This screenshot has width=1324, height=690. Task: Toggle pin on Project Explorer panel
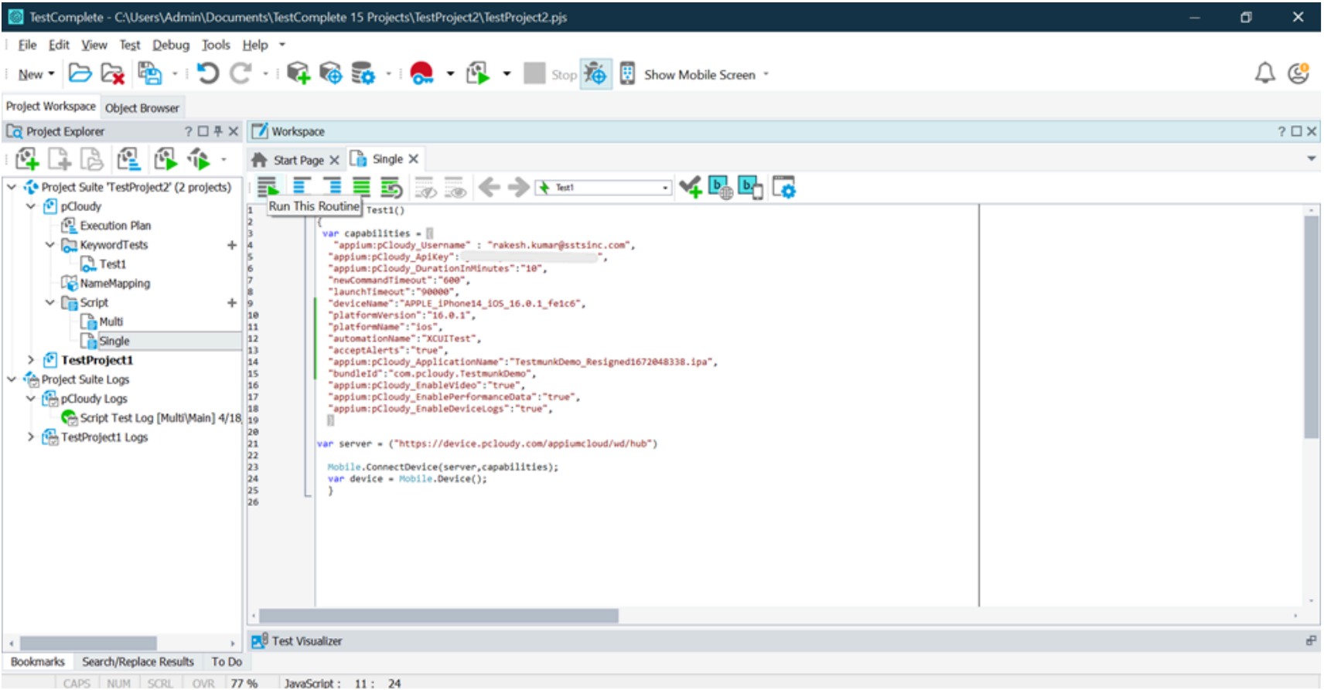click(x=218, y=131)
